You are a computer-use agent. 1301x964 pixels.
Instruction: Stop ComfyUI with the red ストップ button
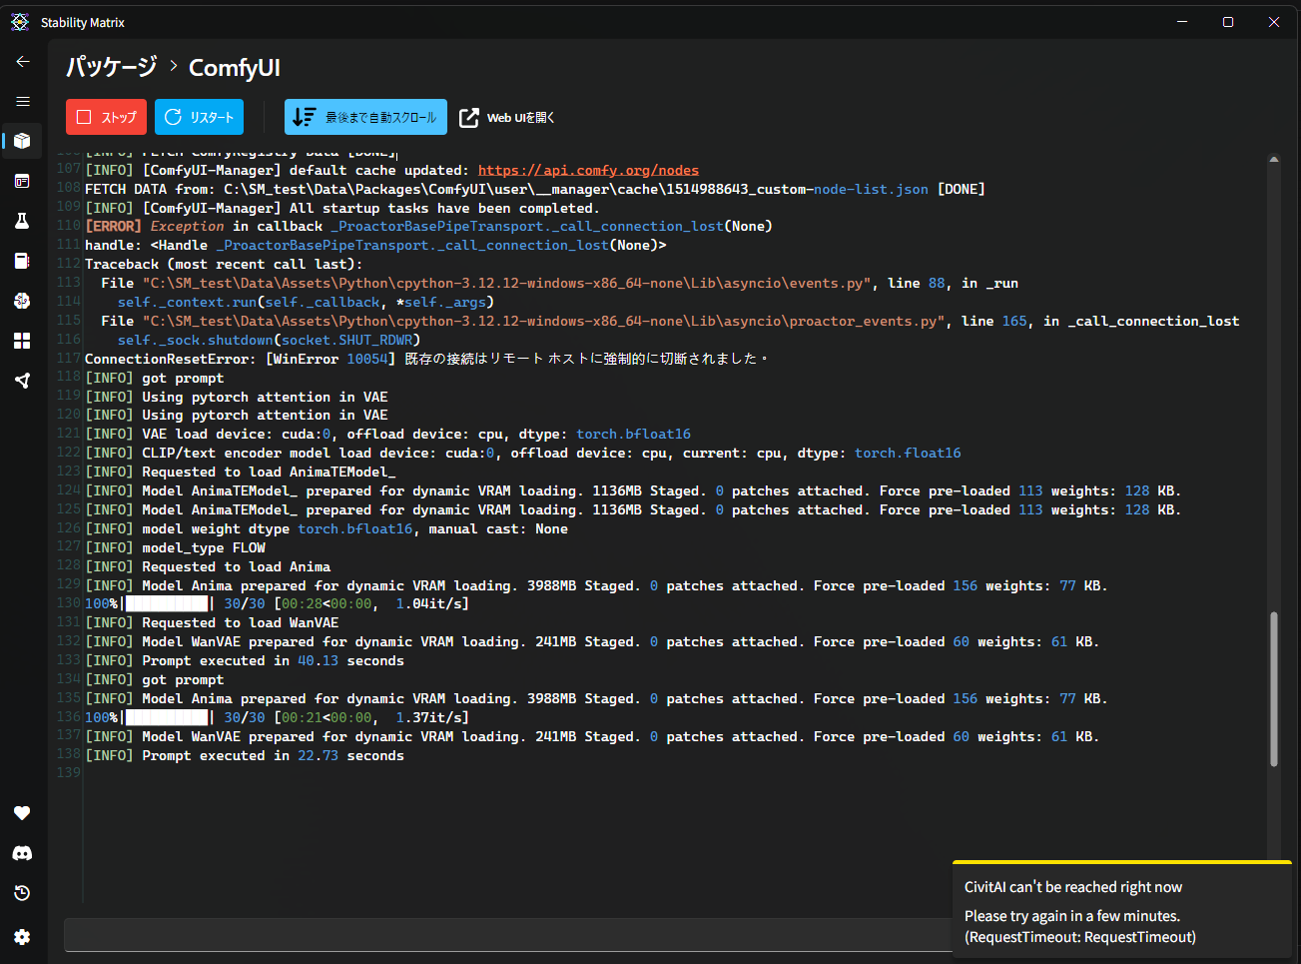click(x=106, y=117)
